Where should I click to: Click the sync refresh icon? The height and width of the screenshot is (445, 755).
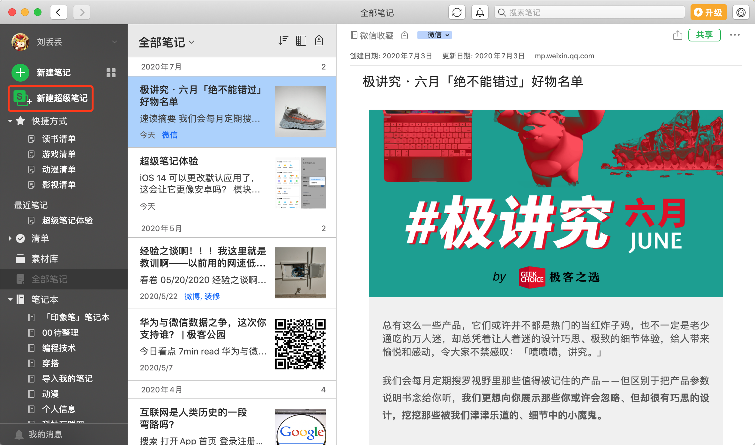click(x=457, y=12)
